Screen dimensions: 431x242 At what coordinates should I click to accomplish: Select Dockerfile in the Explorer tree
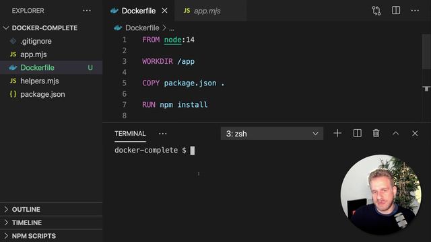[x=51, y=67]
